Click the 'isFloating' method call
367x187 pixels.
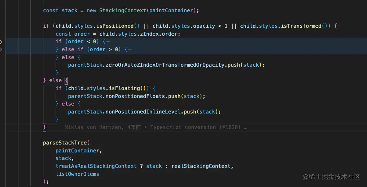click(124, 88)
